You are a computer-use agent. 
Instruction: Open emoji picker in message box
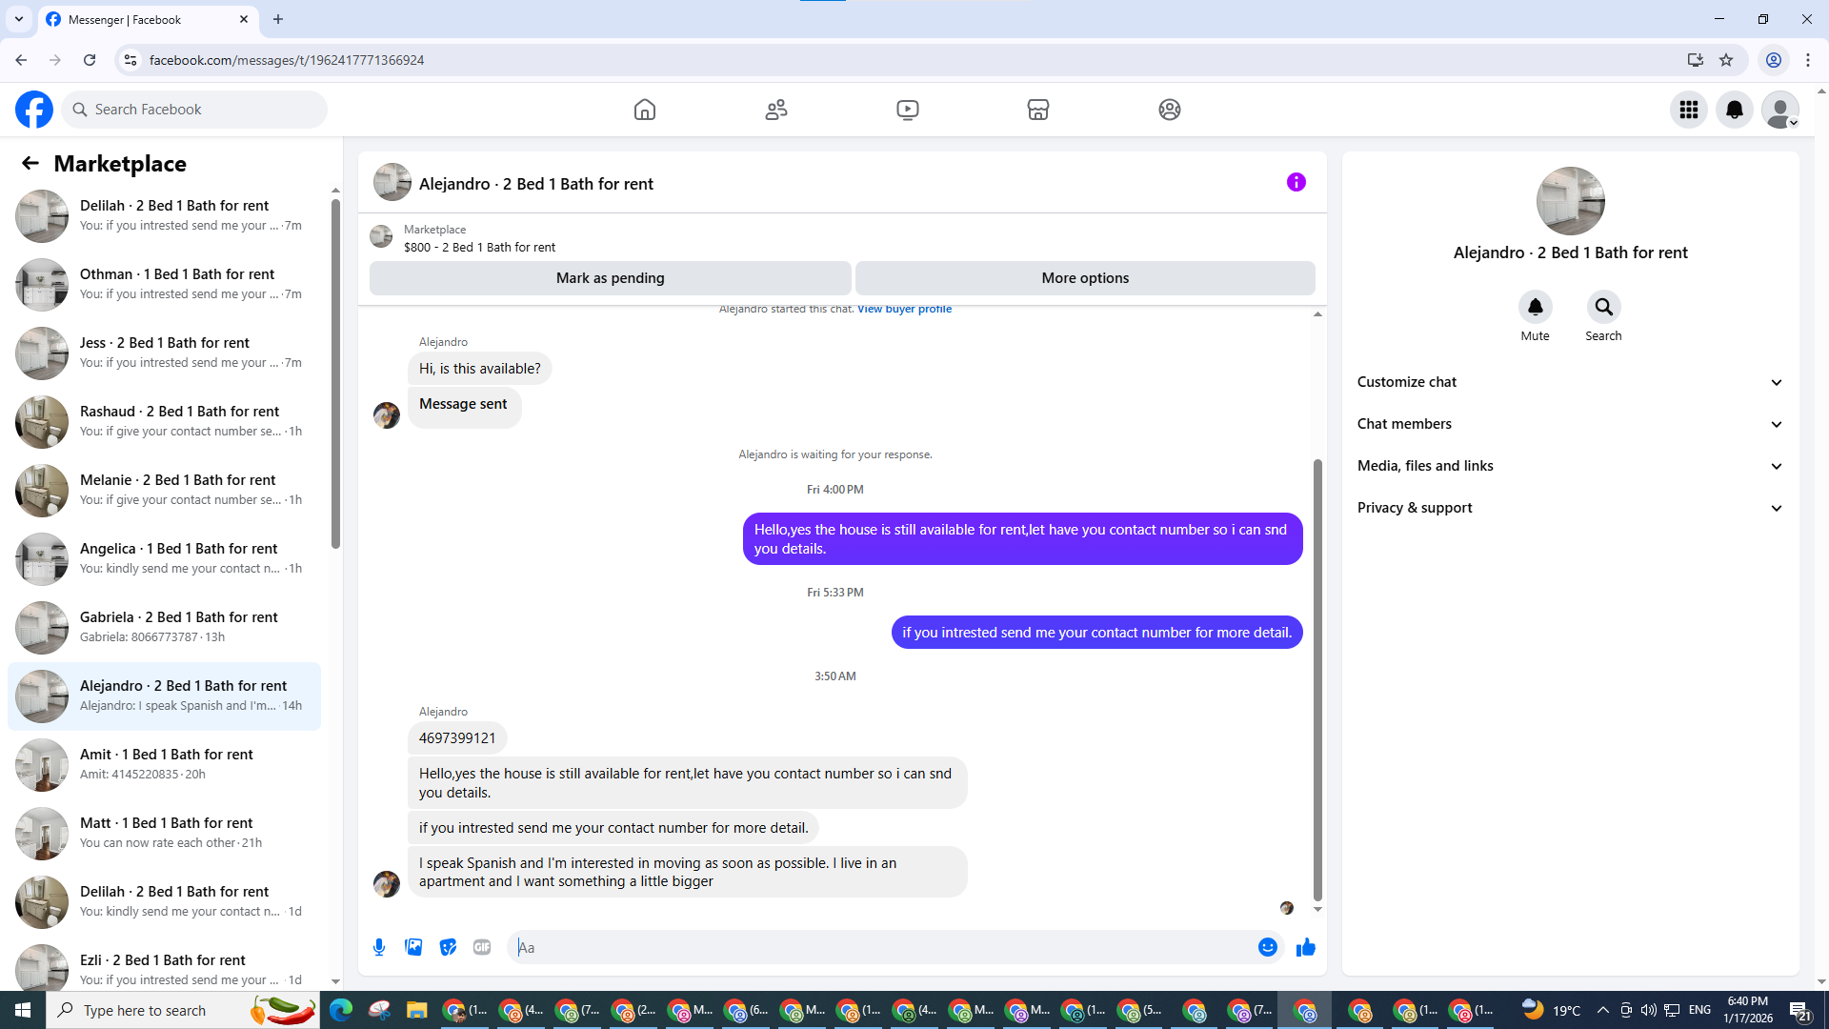click(x=1267, y=947)
